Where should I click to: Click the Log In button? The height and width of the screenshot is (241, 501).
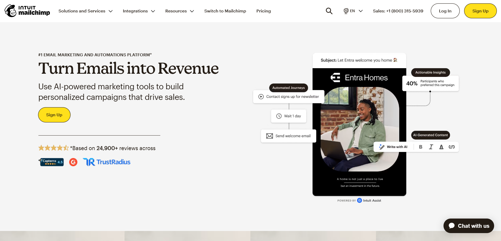tap(445, 11)
